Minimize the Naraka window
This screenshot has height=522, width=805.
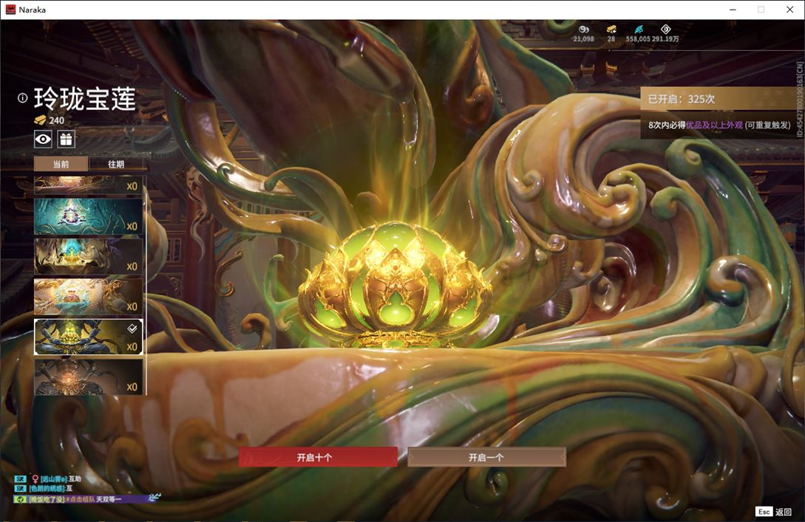pos(733,10)
